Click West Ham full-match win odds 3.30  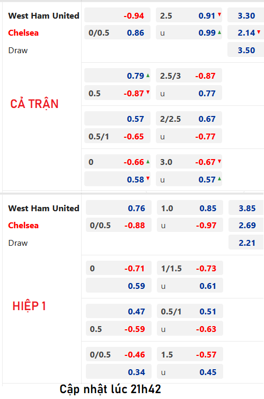[x=245, y=15]
